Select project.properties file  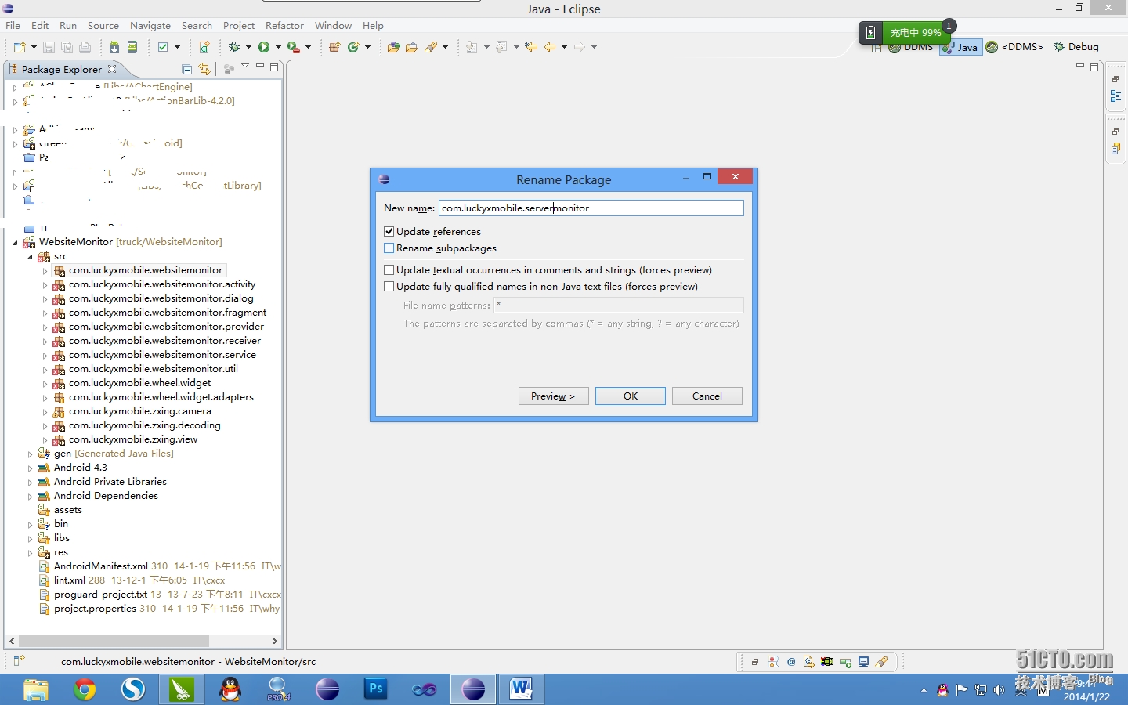(x=95, y=608)
